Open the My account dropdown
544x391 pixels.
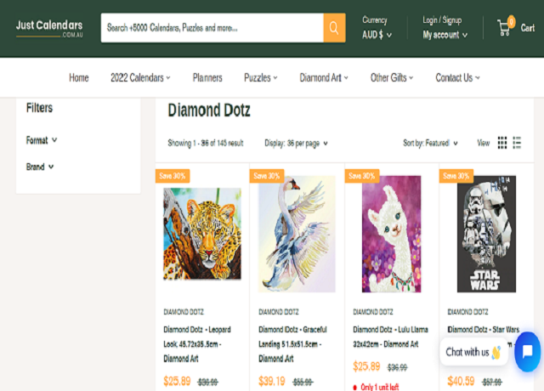click(x=445, y=35)
